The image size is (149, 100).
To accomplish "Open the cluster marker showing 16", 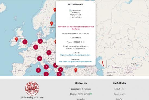I will [59, 74].
